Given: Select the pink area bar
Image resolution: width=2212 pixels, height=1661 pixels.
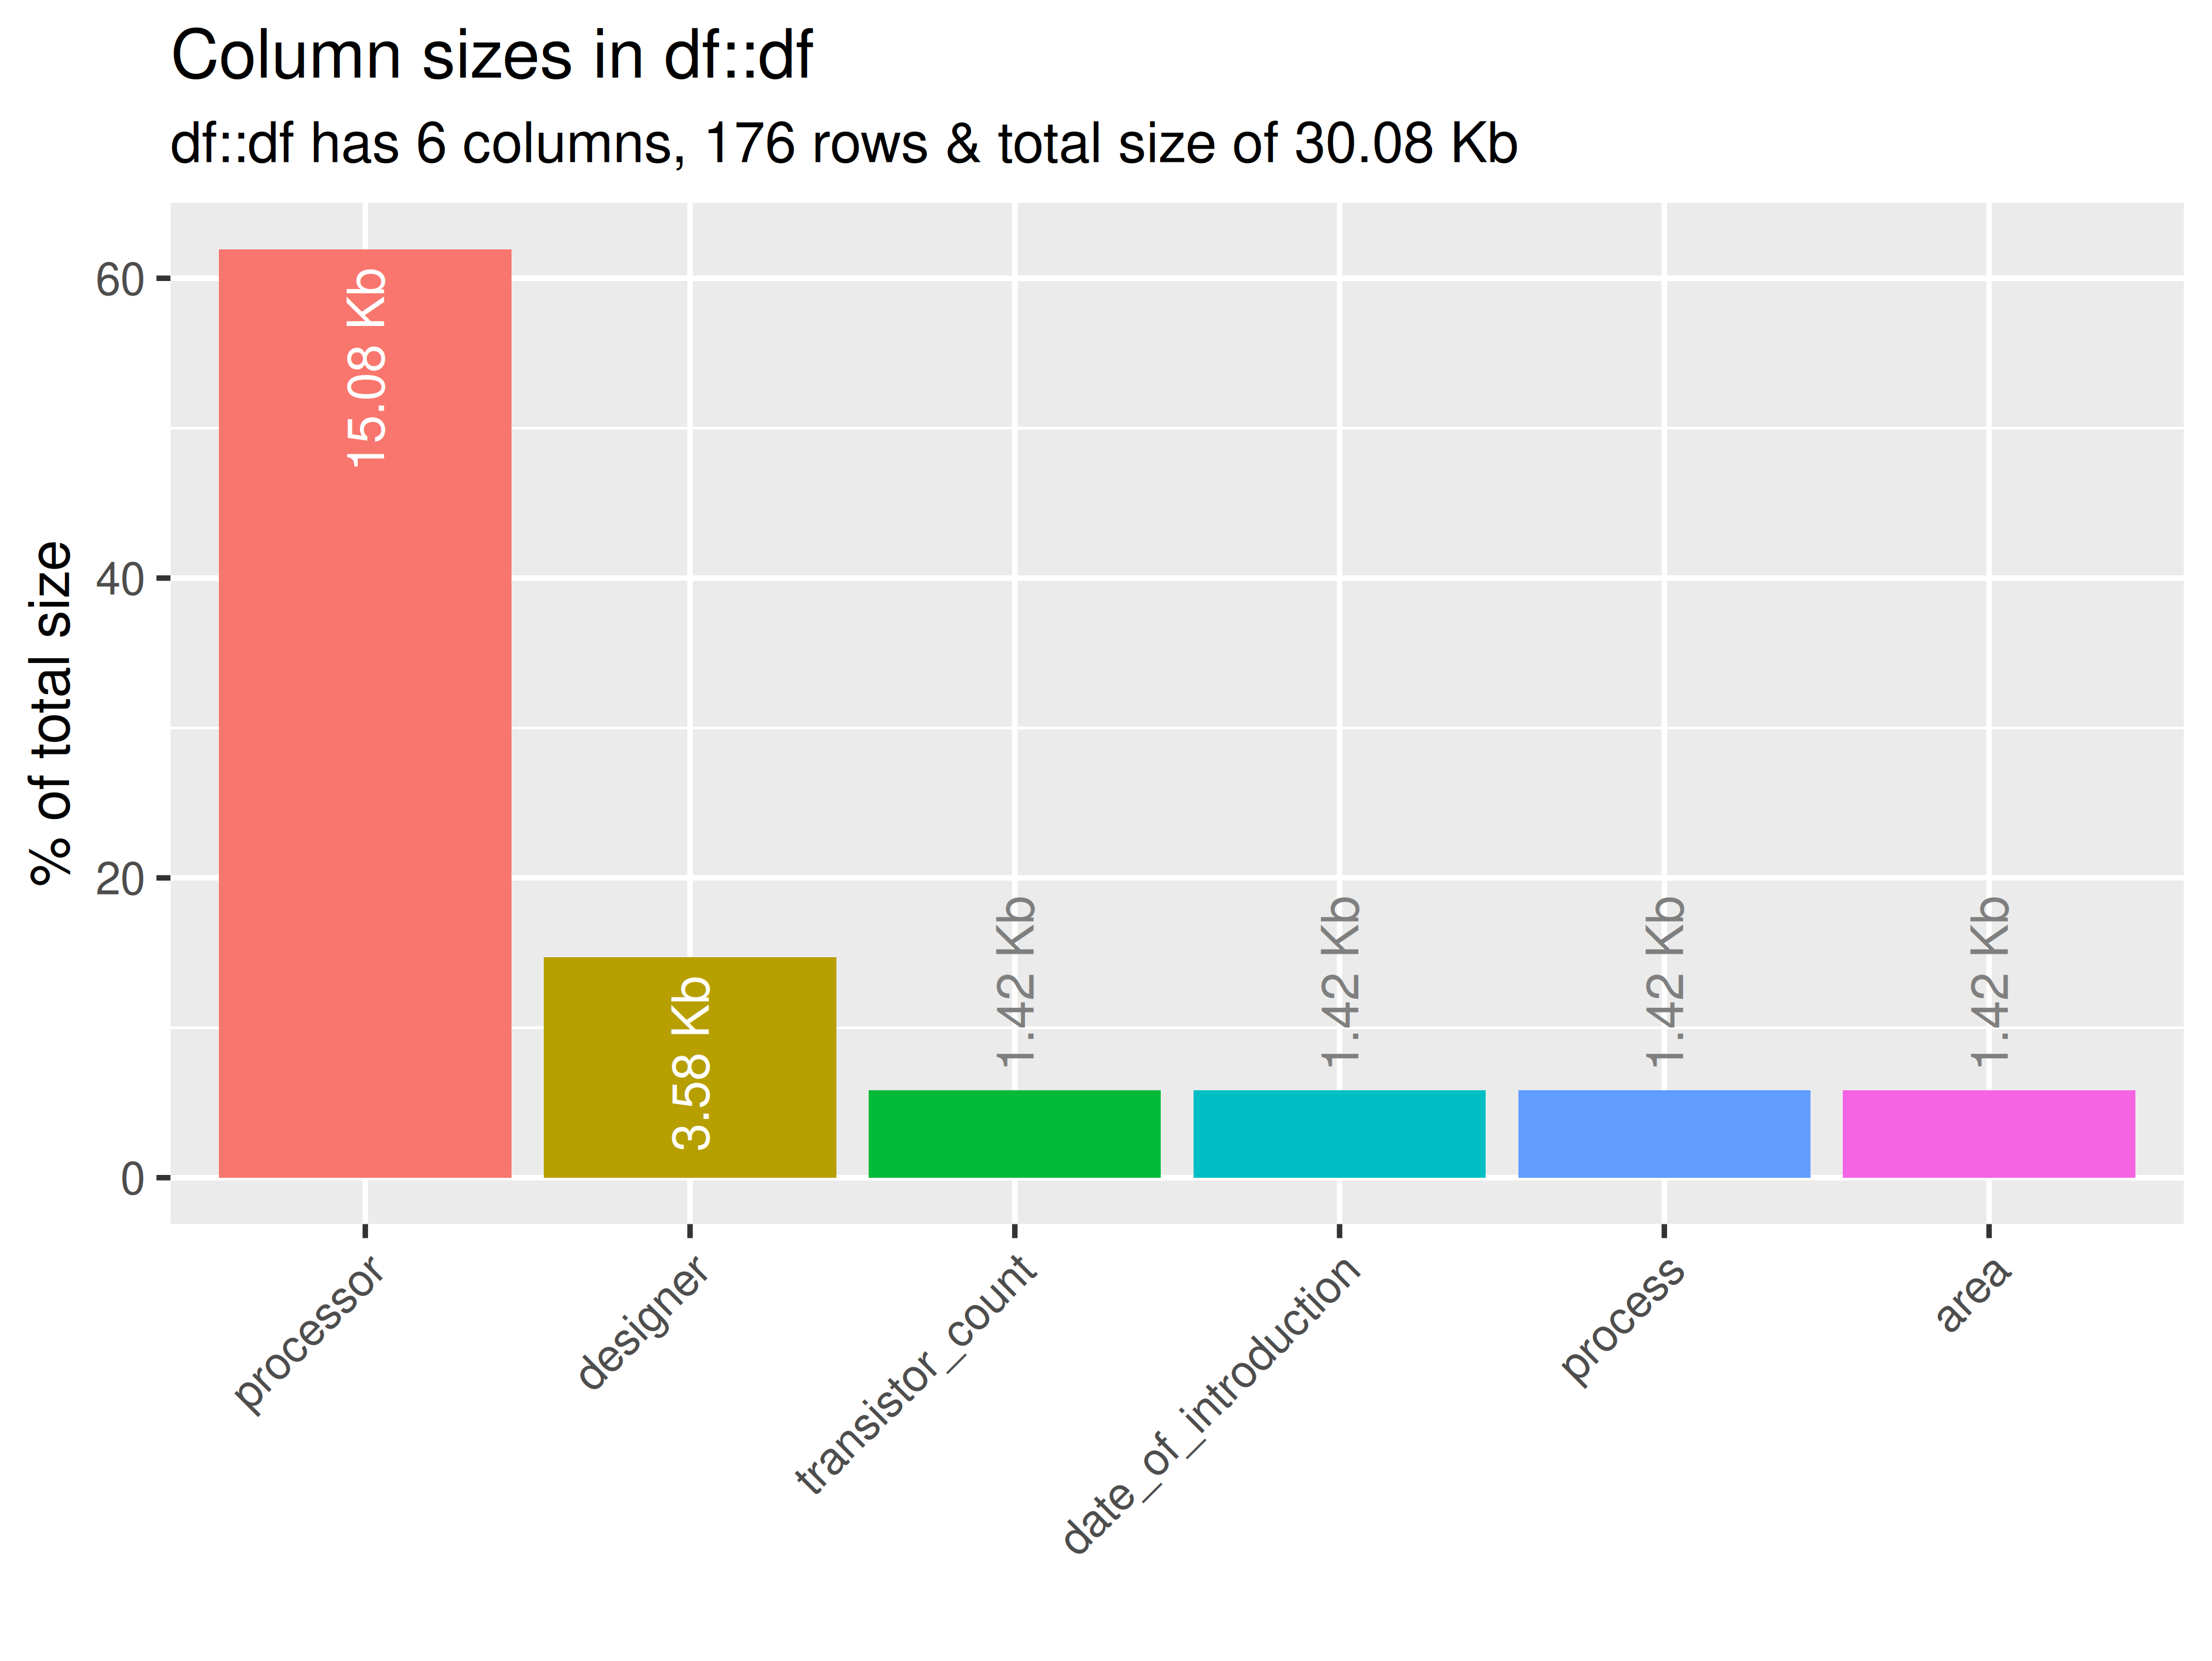Looking at the screenshot, I should point(1989,1134).
